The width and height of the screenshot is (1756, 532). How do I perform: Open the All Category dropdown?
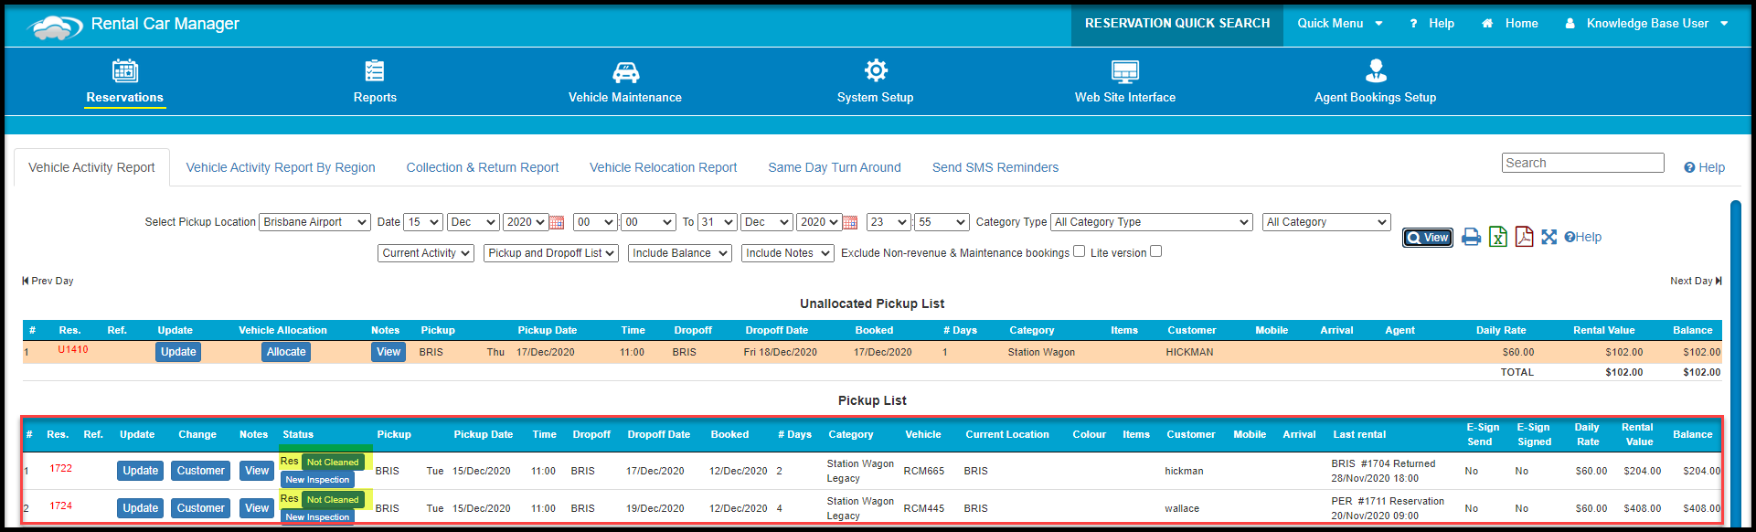coord(1326,222)
